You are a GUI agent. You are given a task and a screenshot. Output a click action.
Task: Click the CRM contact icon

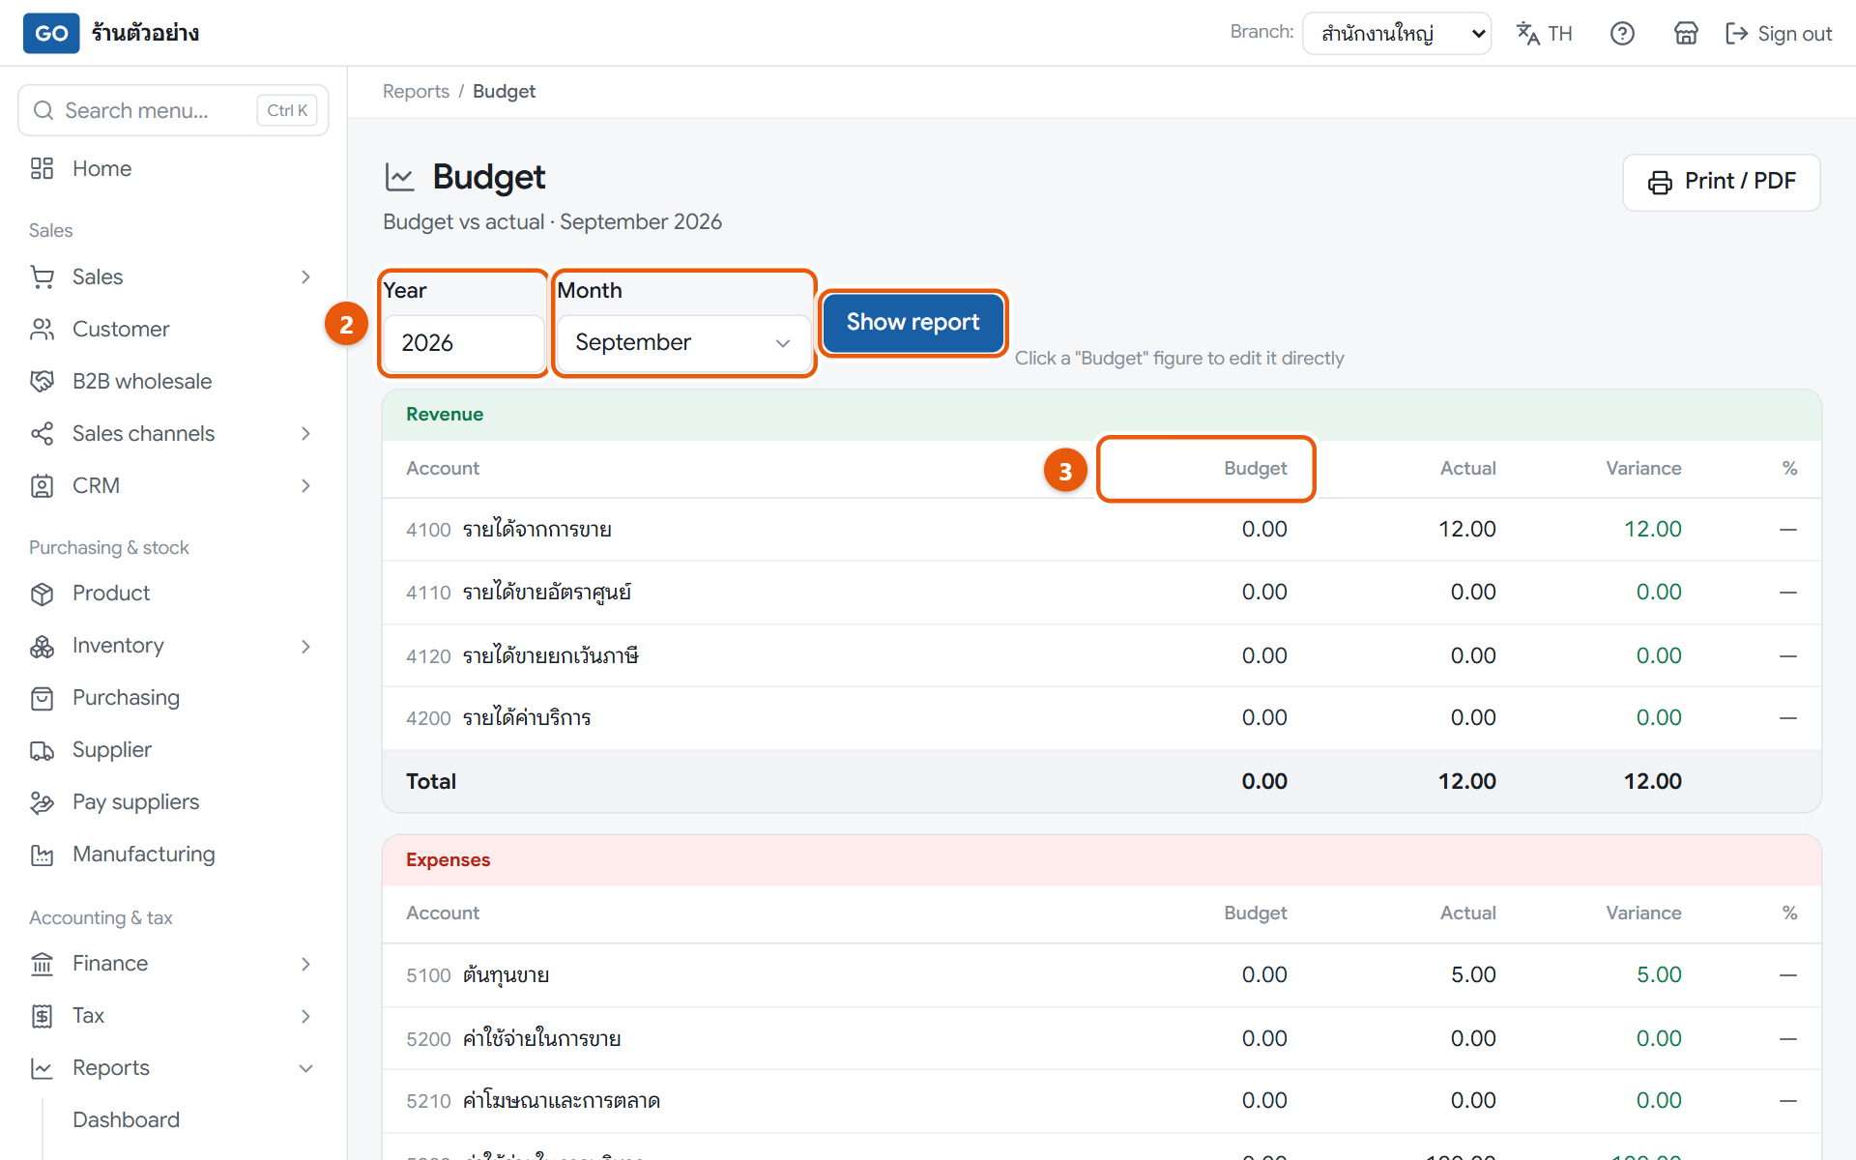[42, 486]
